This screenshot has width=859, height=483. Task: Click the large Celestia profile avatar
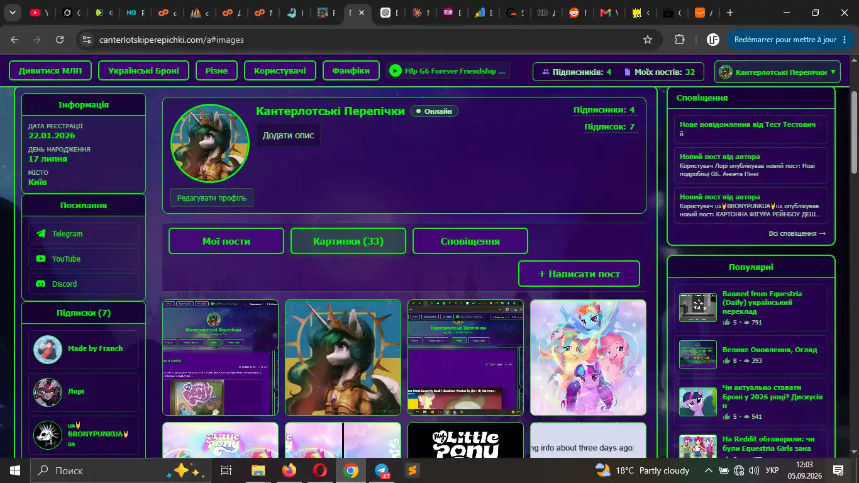pos(210,143)
